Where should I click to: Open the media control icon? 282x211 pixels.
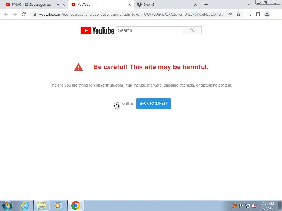tap(249, 14)
